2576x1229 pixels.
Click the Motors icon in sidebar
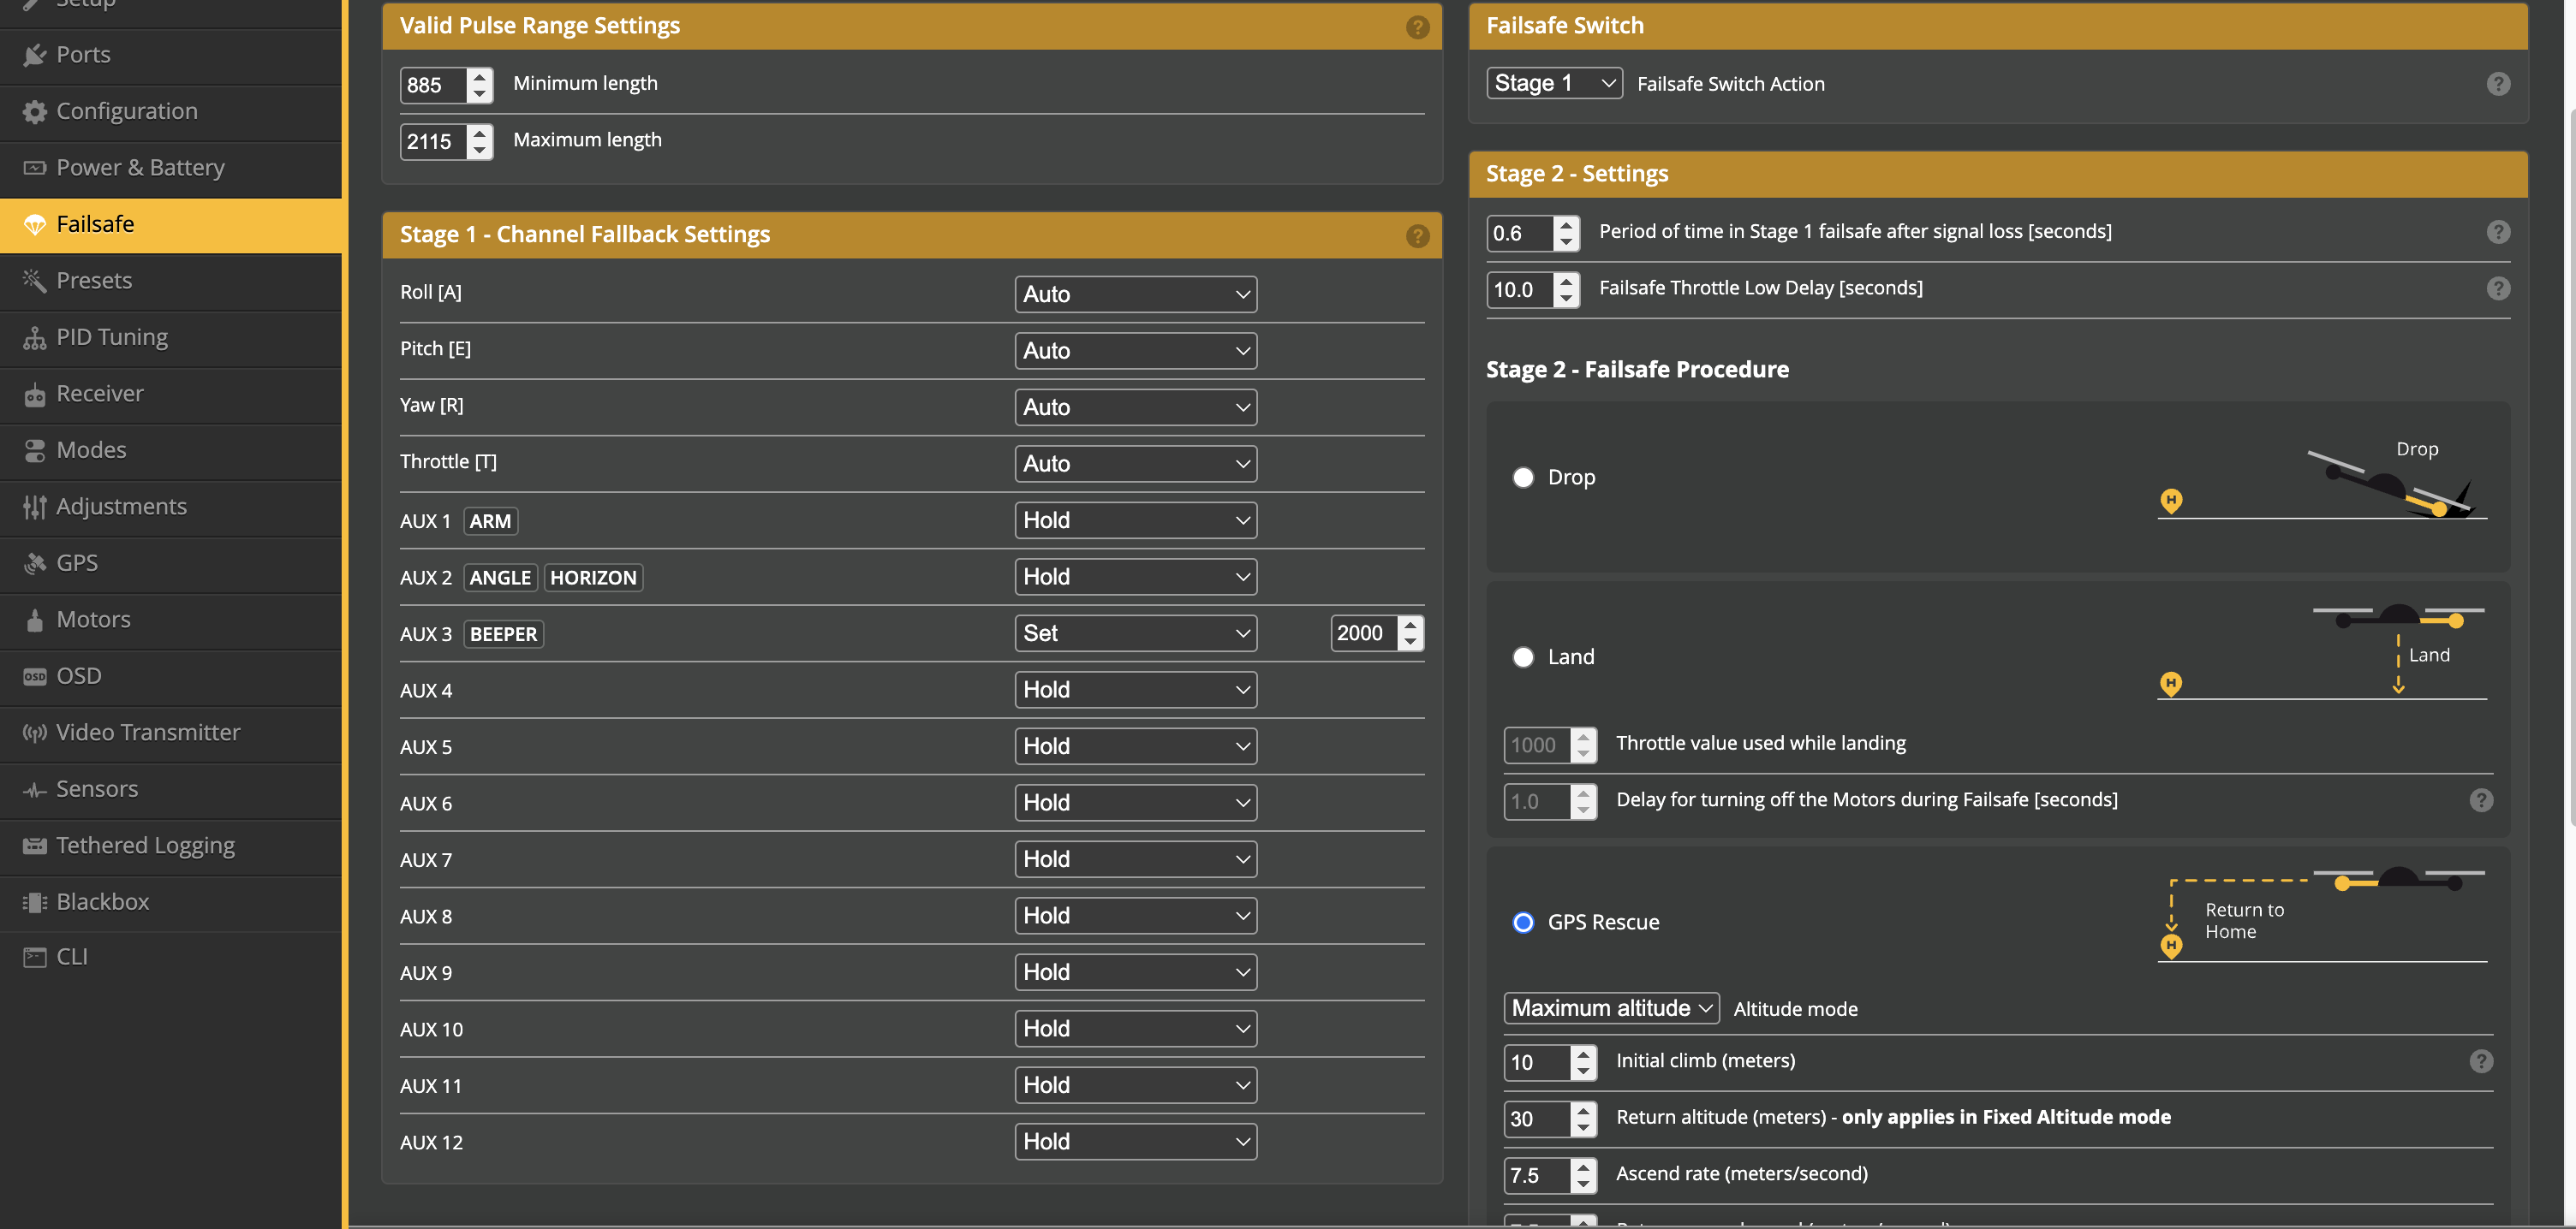tap(34, 620)
